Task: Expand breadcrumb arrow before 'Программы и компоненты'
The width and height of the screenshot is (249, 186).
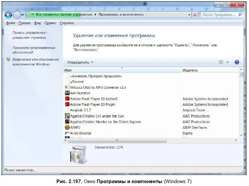Action: coord(95,15)
